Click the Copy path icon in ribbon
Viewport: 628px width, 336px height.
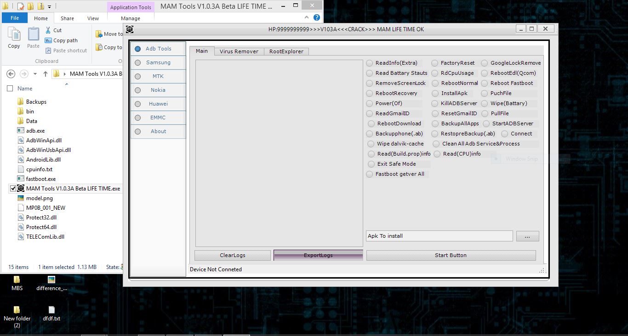48,40
